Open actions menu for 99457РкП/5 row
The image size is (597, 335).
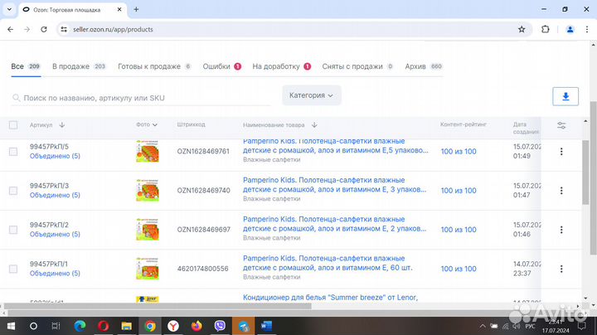coord(561,152)
